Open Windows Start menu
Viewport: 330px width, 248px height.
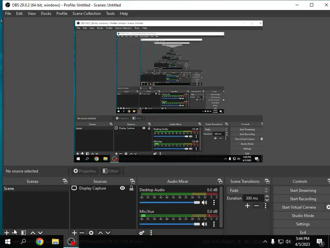click(x=8, y=242)
